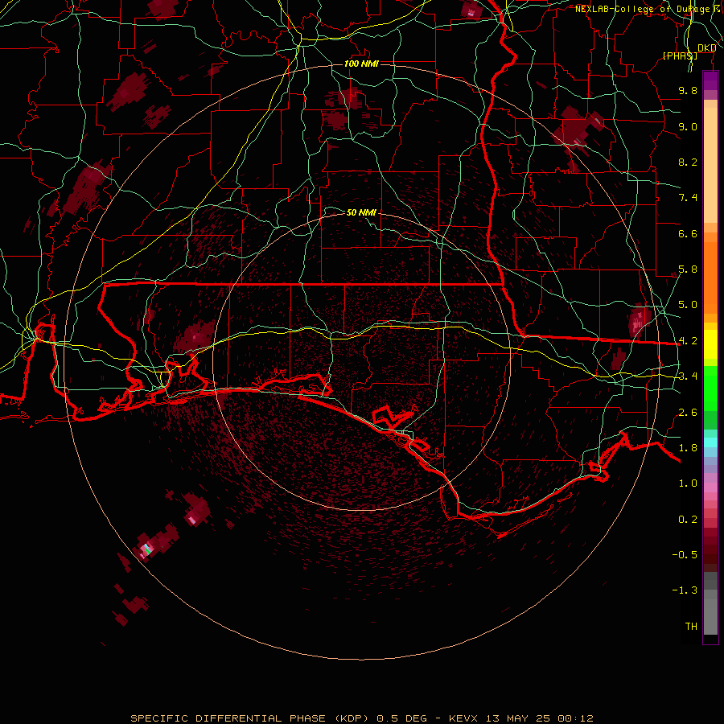Click the 7.4 legend value
The width and height of the screenshot is (724, 724).
coord(688,198)
